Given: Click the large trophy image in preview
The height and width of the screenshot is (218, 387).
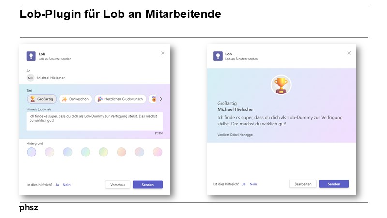Looking at the screenshot, I should pyautogui.click(x=281, y=85).
